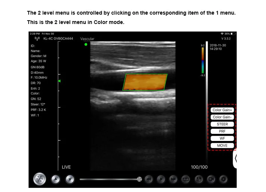
Task: Click the Gender: M text
Action: click(x=38, y=56)
